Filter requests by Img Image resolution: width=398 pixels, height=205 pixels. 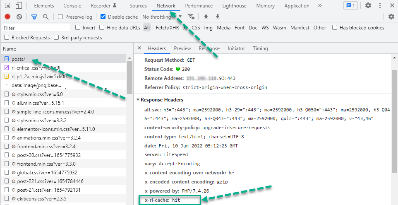(209, 28)
